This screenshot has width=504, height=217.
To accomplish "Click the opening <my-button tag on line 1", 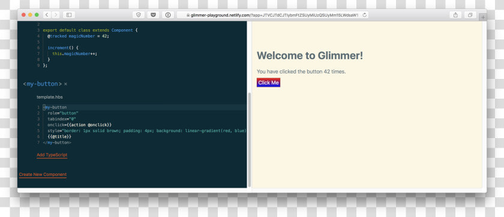I will tap(55, 107).
